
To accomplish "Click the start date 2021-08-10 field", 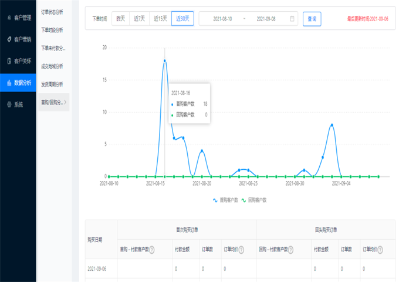I will 221,19.
